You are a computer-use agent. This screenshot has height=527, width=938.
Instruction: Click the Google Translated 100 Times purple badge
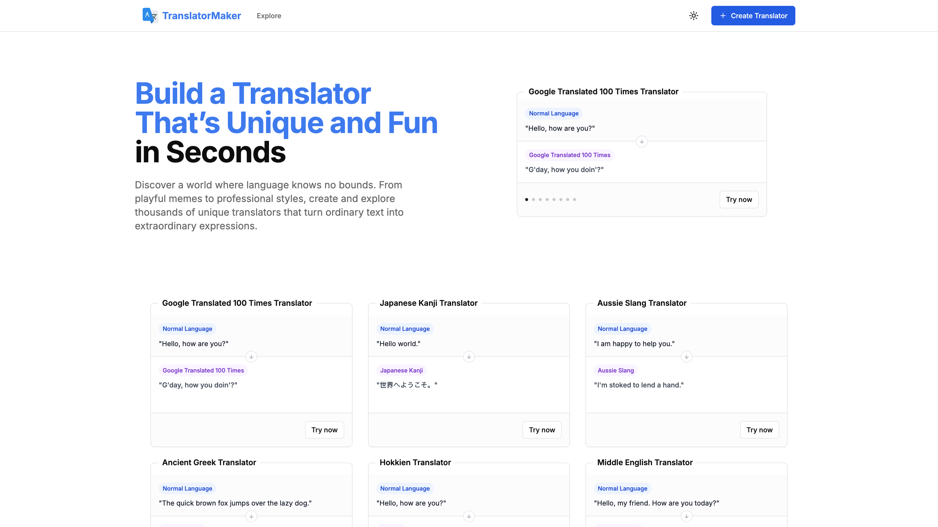tap(570, 155)
